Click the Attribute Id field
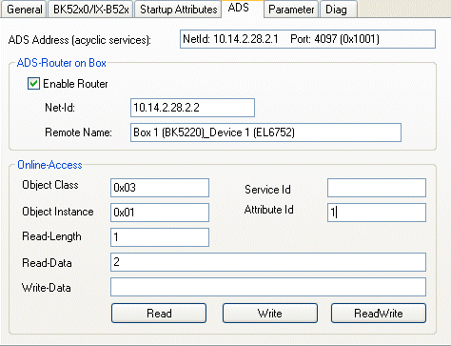 377,213
